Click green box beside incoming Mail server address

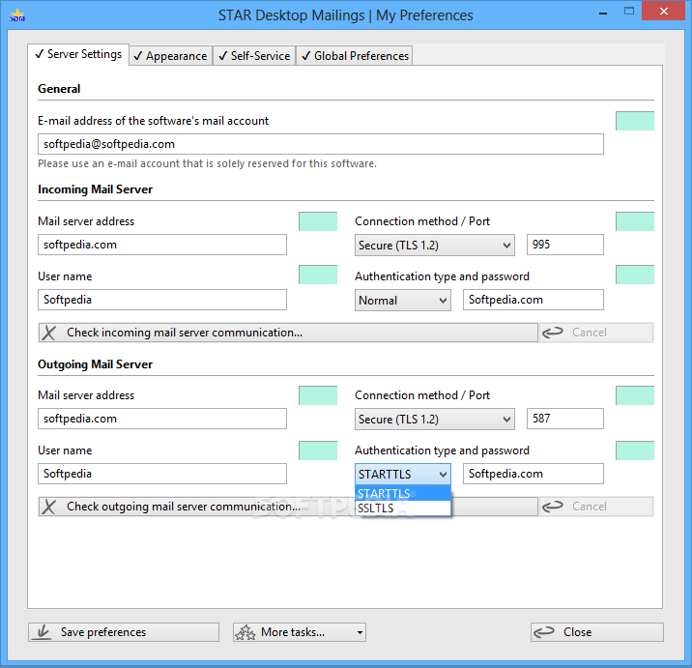(x=318, y=221)
